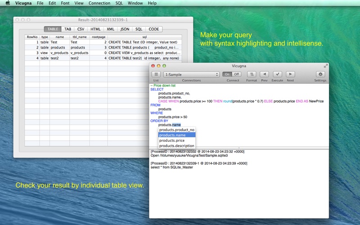This screenshot has width=360, height=225.
Task: Click the type column header
Action: click(x=45, y=37)
